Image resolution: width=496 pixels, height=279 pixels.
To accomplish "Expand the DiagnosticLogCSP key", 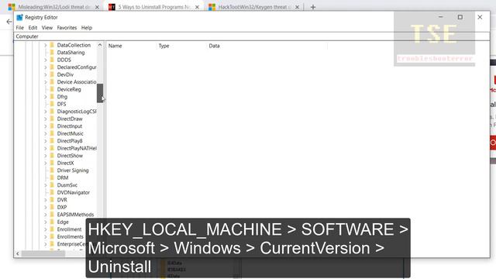I will click(45, 112).
